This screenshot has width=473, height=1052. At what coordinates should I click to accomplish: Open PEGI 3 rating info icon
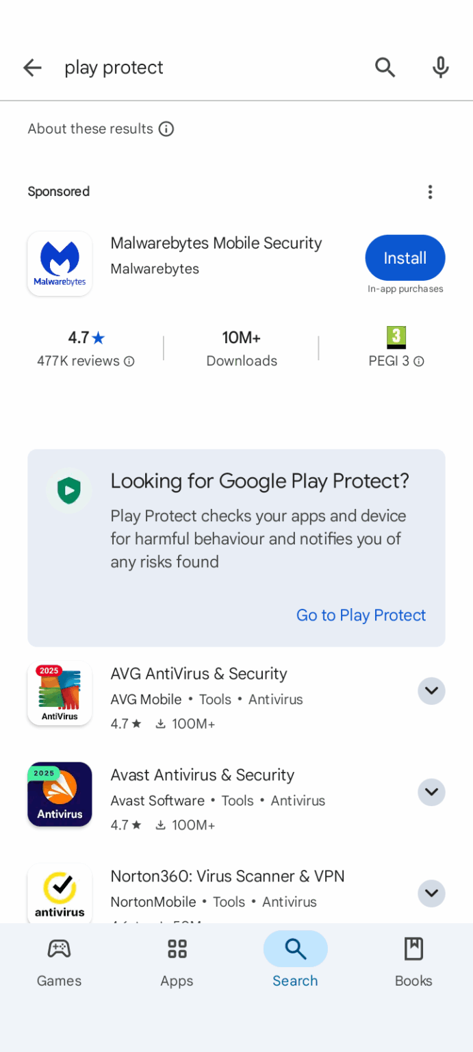[419, 361]
